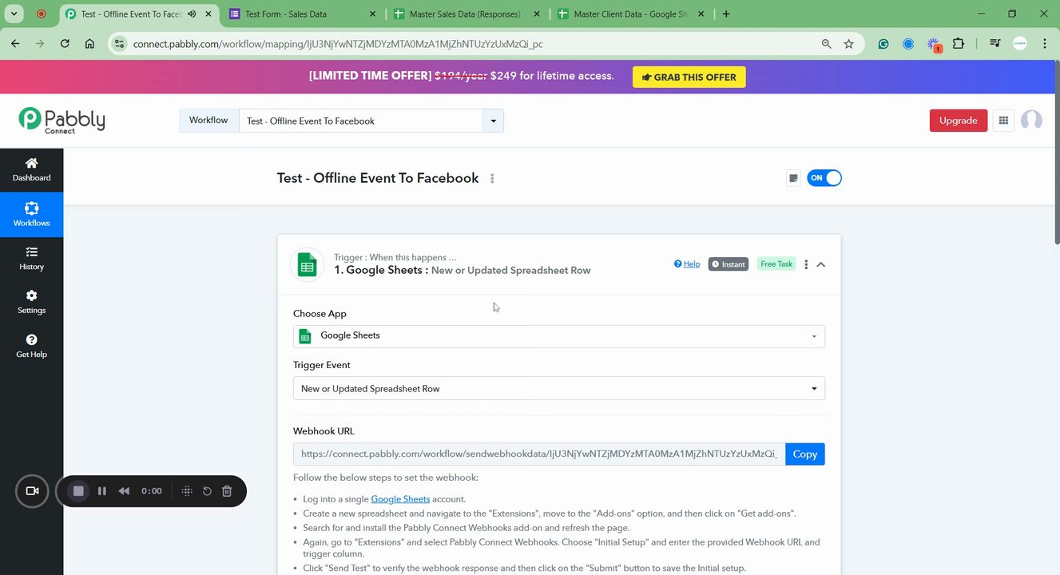
Task: Bookmark this page with the star icon
Action: click(848, 44)
